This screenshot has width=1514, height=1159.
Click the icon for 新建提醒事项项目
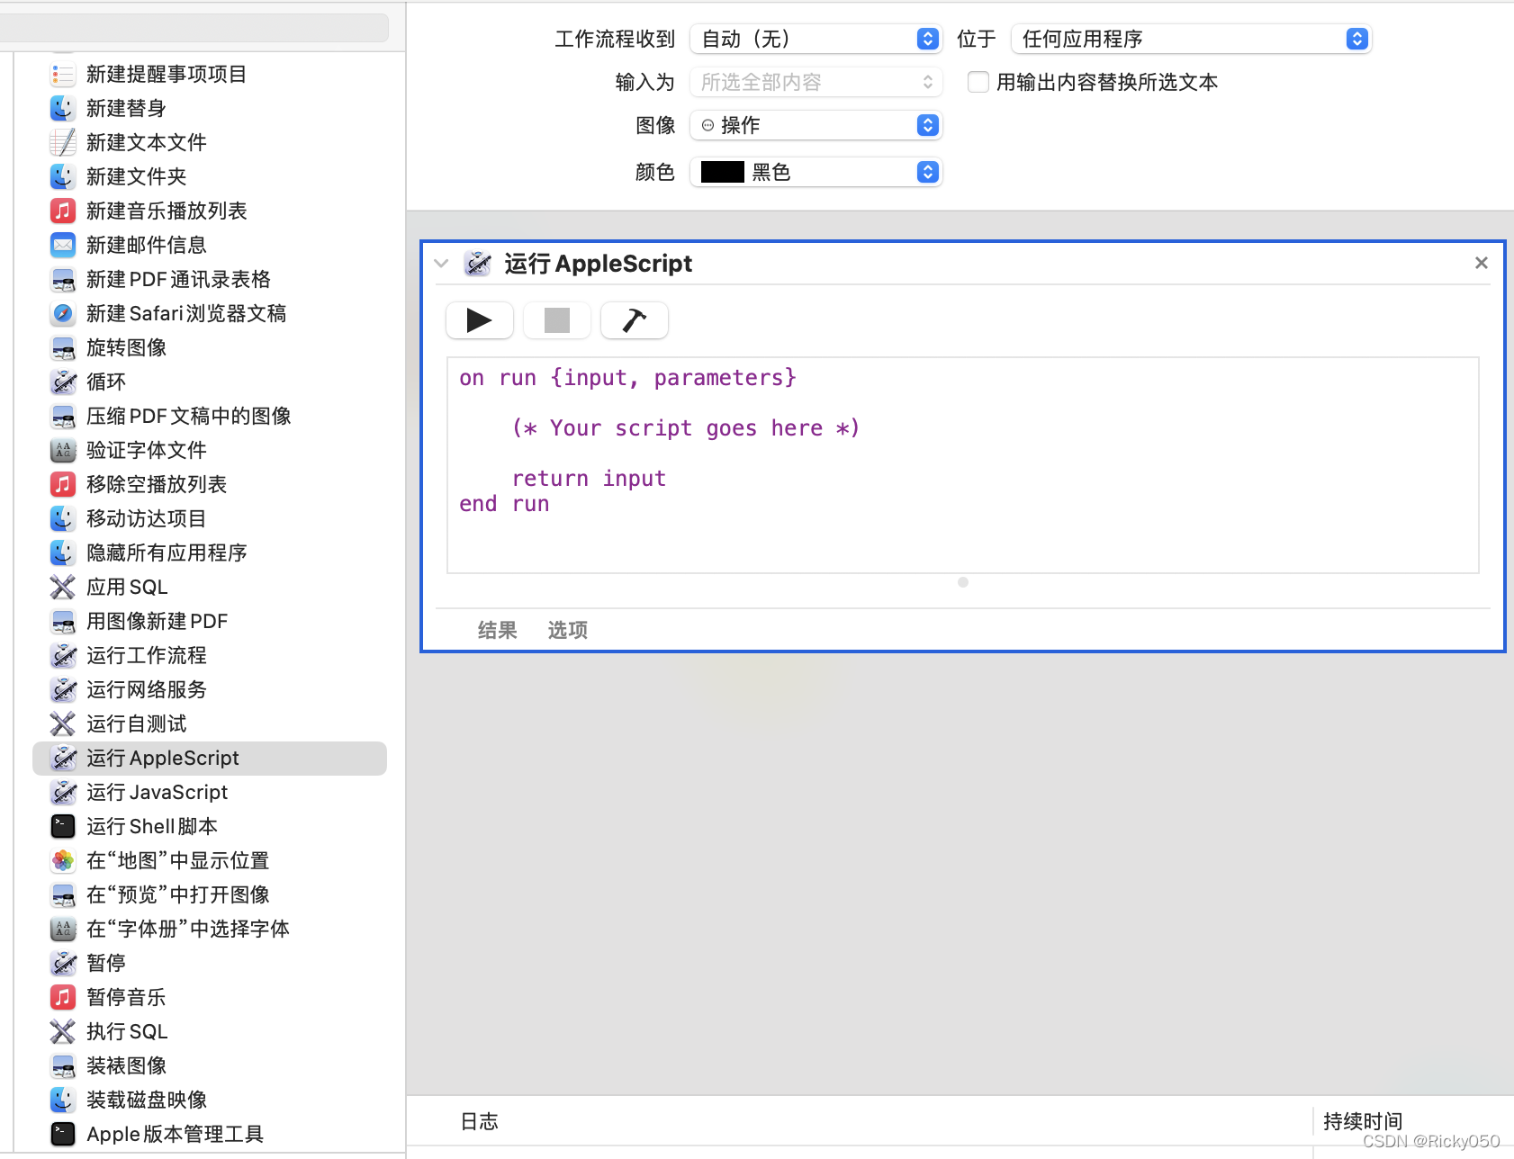[62, 74]
